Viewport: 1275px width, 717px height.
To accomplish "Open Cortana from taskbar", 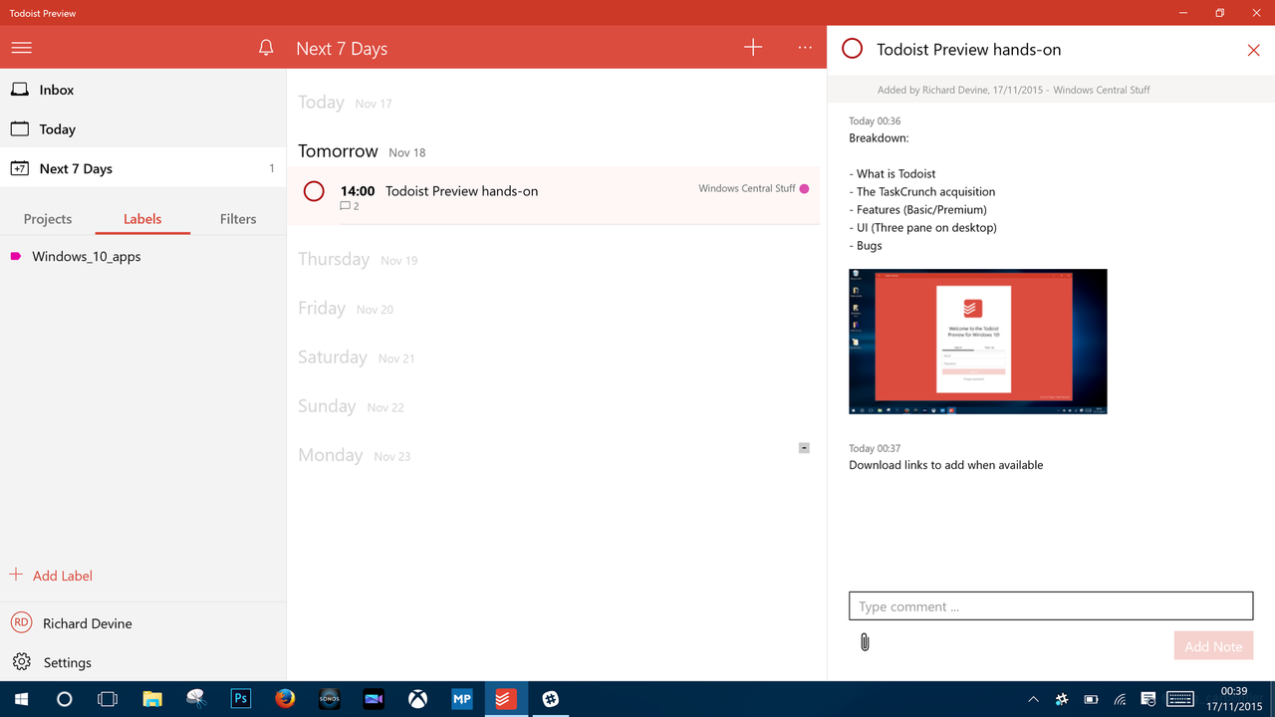I will (64, 699).
